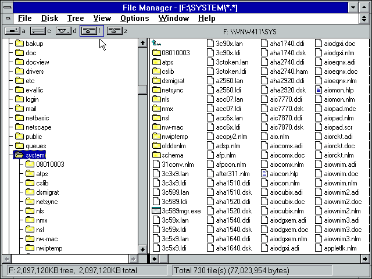Open the Tree menu

[76, 18]
